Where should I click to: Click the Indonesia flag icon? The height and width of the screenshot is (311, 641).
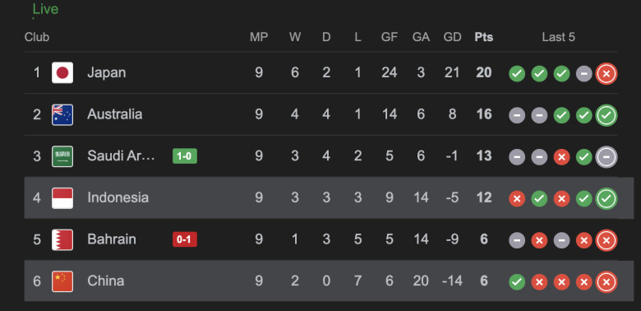pyautogui.click(x=62, y=198)
